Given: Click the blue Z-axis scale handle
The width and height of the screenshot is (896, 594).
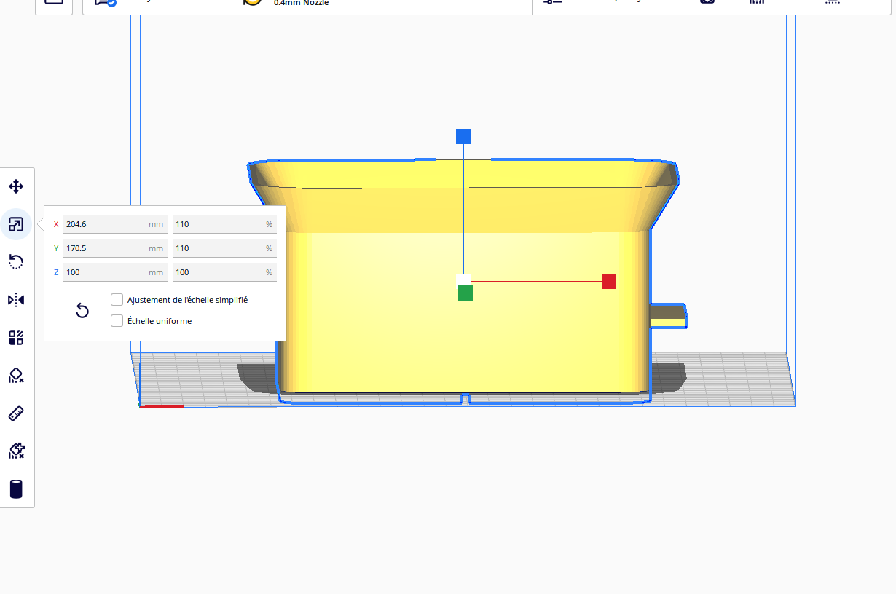Looking at the screenshot, I should [463, 136].
